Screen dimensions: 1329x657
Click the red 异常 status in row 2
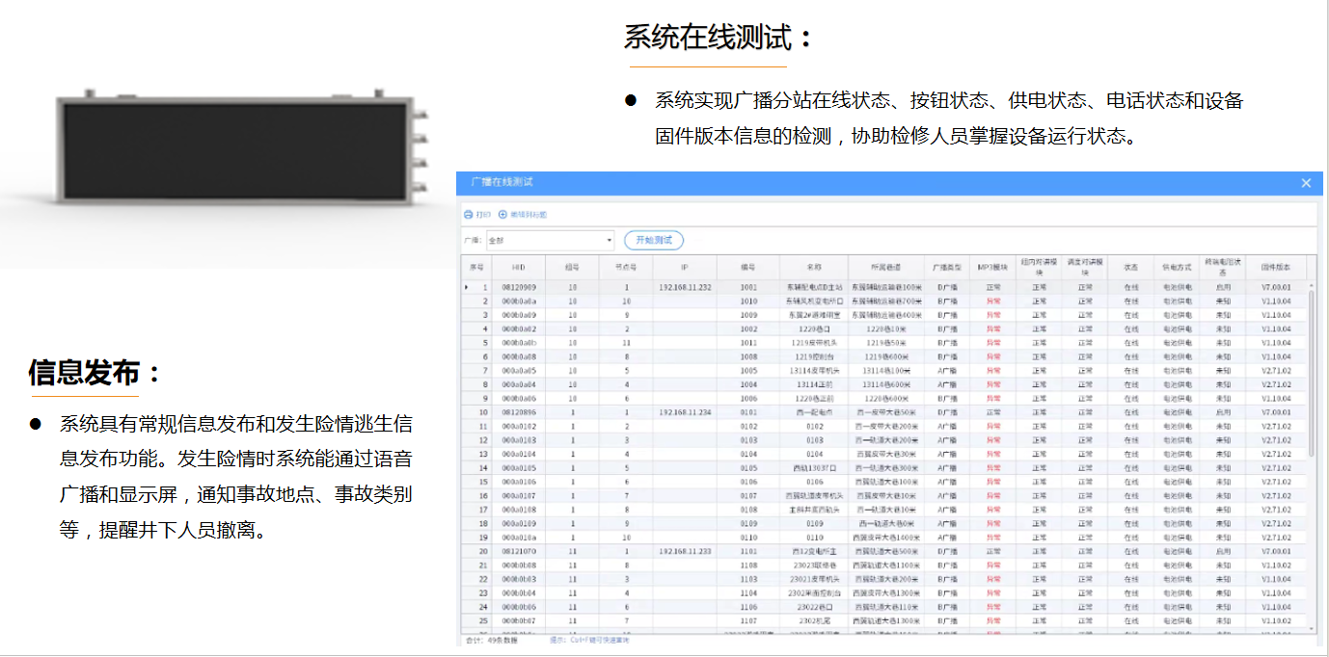(x=991, y=302)
